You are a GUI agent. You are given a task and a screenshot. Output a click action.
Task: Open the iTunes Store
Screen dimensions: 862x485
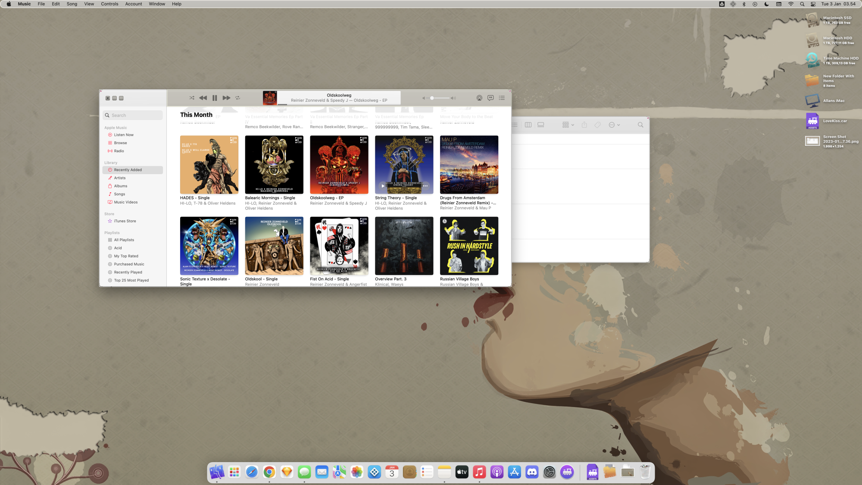coord(125,221)
